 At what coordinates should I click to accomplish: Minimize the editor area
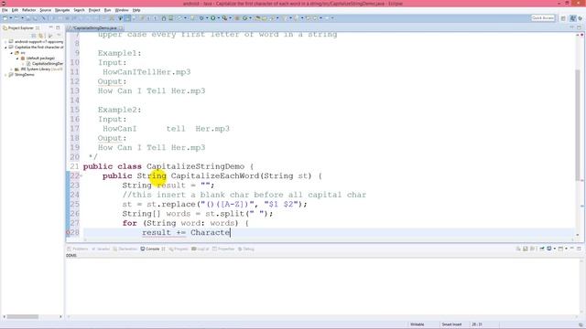click(x=571, y=27)
